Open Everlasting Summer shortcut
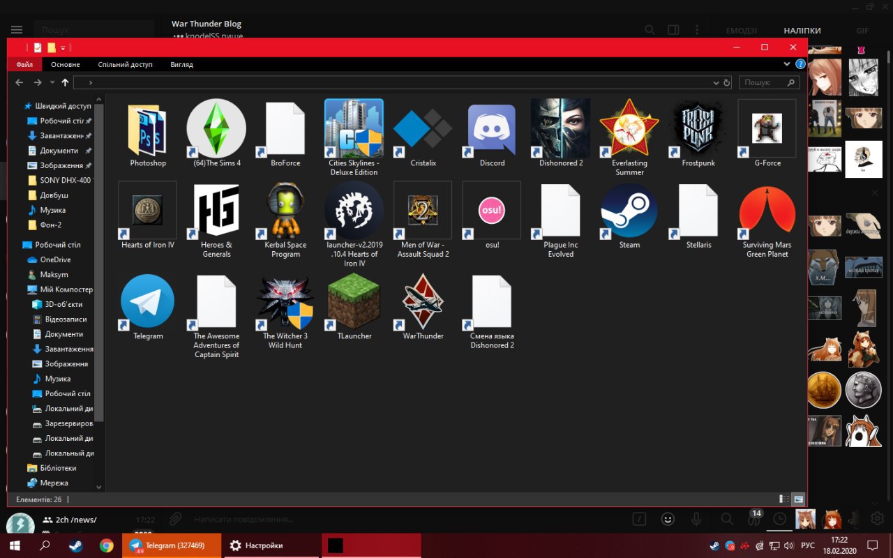Image resolution: width=893 pixels, height=558 pixels. coord(629,137)
